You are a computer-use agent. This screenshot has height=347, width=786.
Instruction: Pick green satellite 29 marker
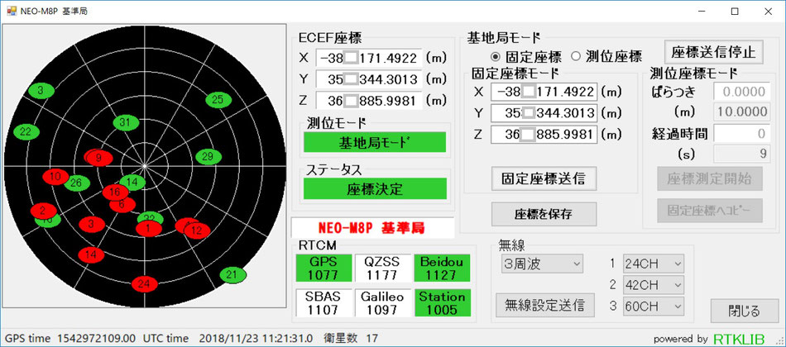[x=208, y=157]
